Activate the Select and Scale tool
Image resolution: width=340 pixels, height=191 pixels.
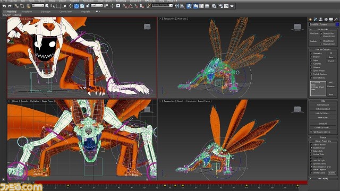click(82, 6)
